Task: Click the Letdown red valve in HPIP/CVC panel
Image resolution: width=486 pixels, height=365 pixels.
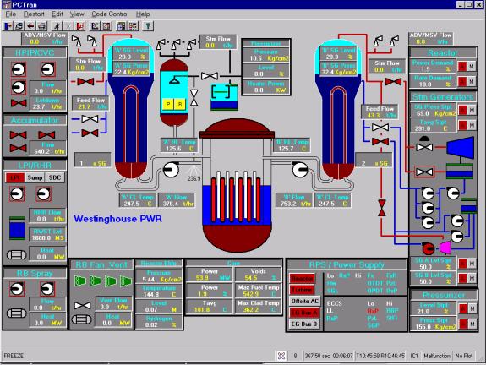Action: click(19, 103)
